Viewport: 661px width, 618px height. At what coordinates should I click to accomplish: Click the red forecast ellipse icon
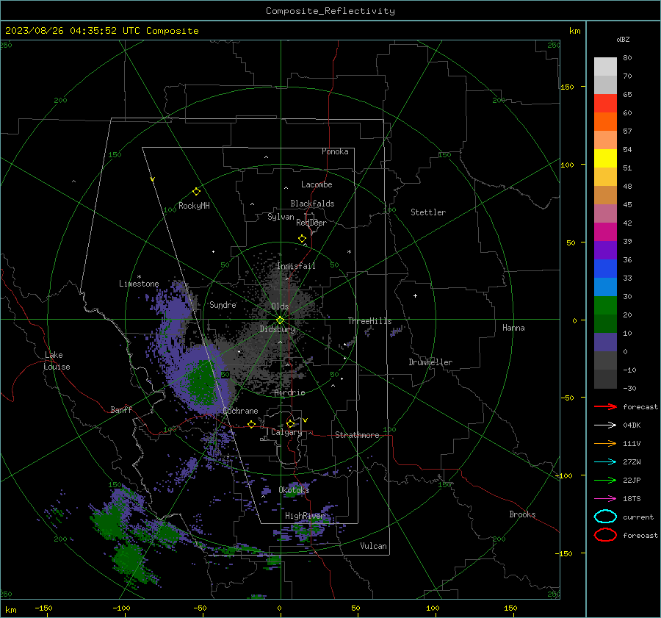605,535
